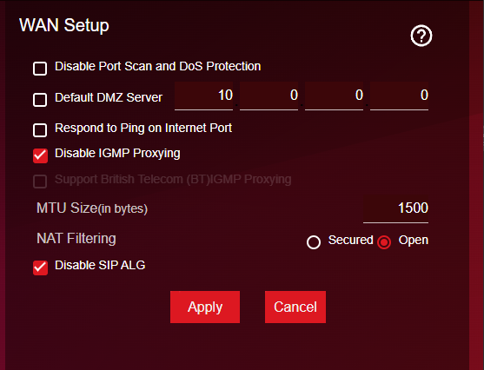Screen dimensions: 484x370
Task: Open the WAN Setup help icon
Action: click(421, 36)
